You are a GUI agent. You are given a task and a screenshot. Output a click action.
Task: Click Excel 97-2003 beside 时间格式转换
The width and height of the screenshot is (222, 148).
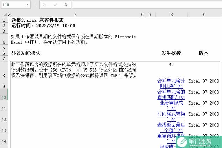(x=203, y=114)
